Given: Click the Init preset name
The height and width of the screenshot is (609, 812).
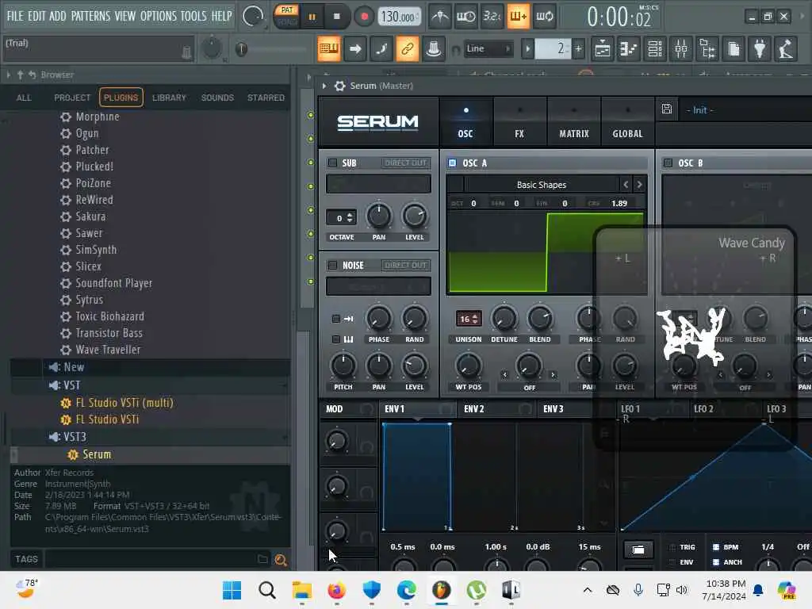Looking at the screenshot, I should pos(699,109).
